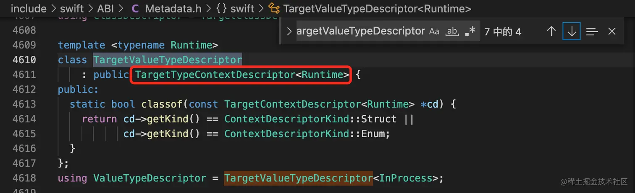Click 'return' keyword on line 4614

point(100,119)
